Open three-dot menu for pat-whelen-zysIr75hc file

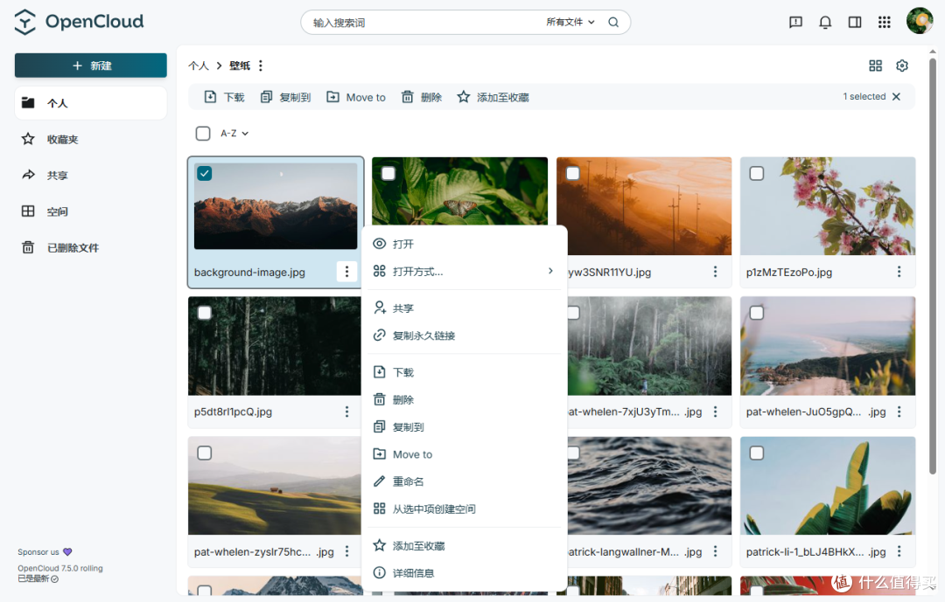pyautogui.click(x=346, y=551)
